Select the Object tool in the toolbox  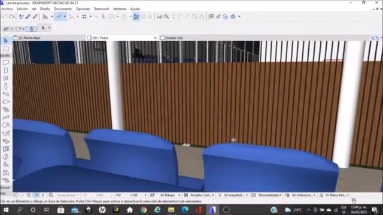tap(6, 165)
